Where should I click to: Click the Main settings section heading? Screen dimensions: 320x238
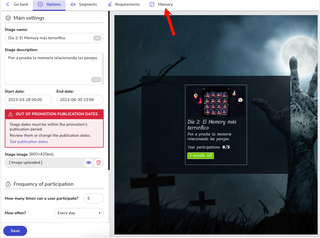(29, 18)
